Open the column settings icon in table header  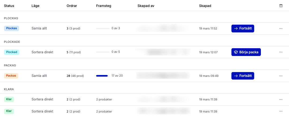[281, 6]
